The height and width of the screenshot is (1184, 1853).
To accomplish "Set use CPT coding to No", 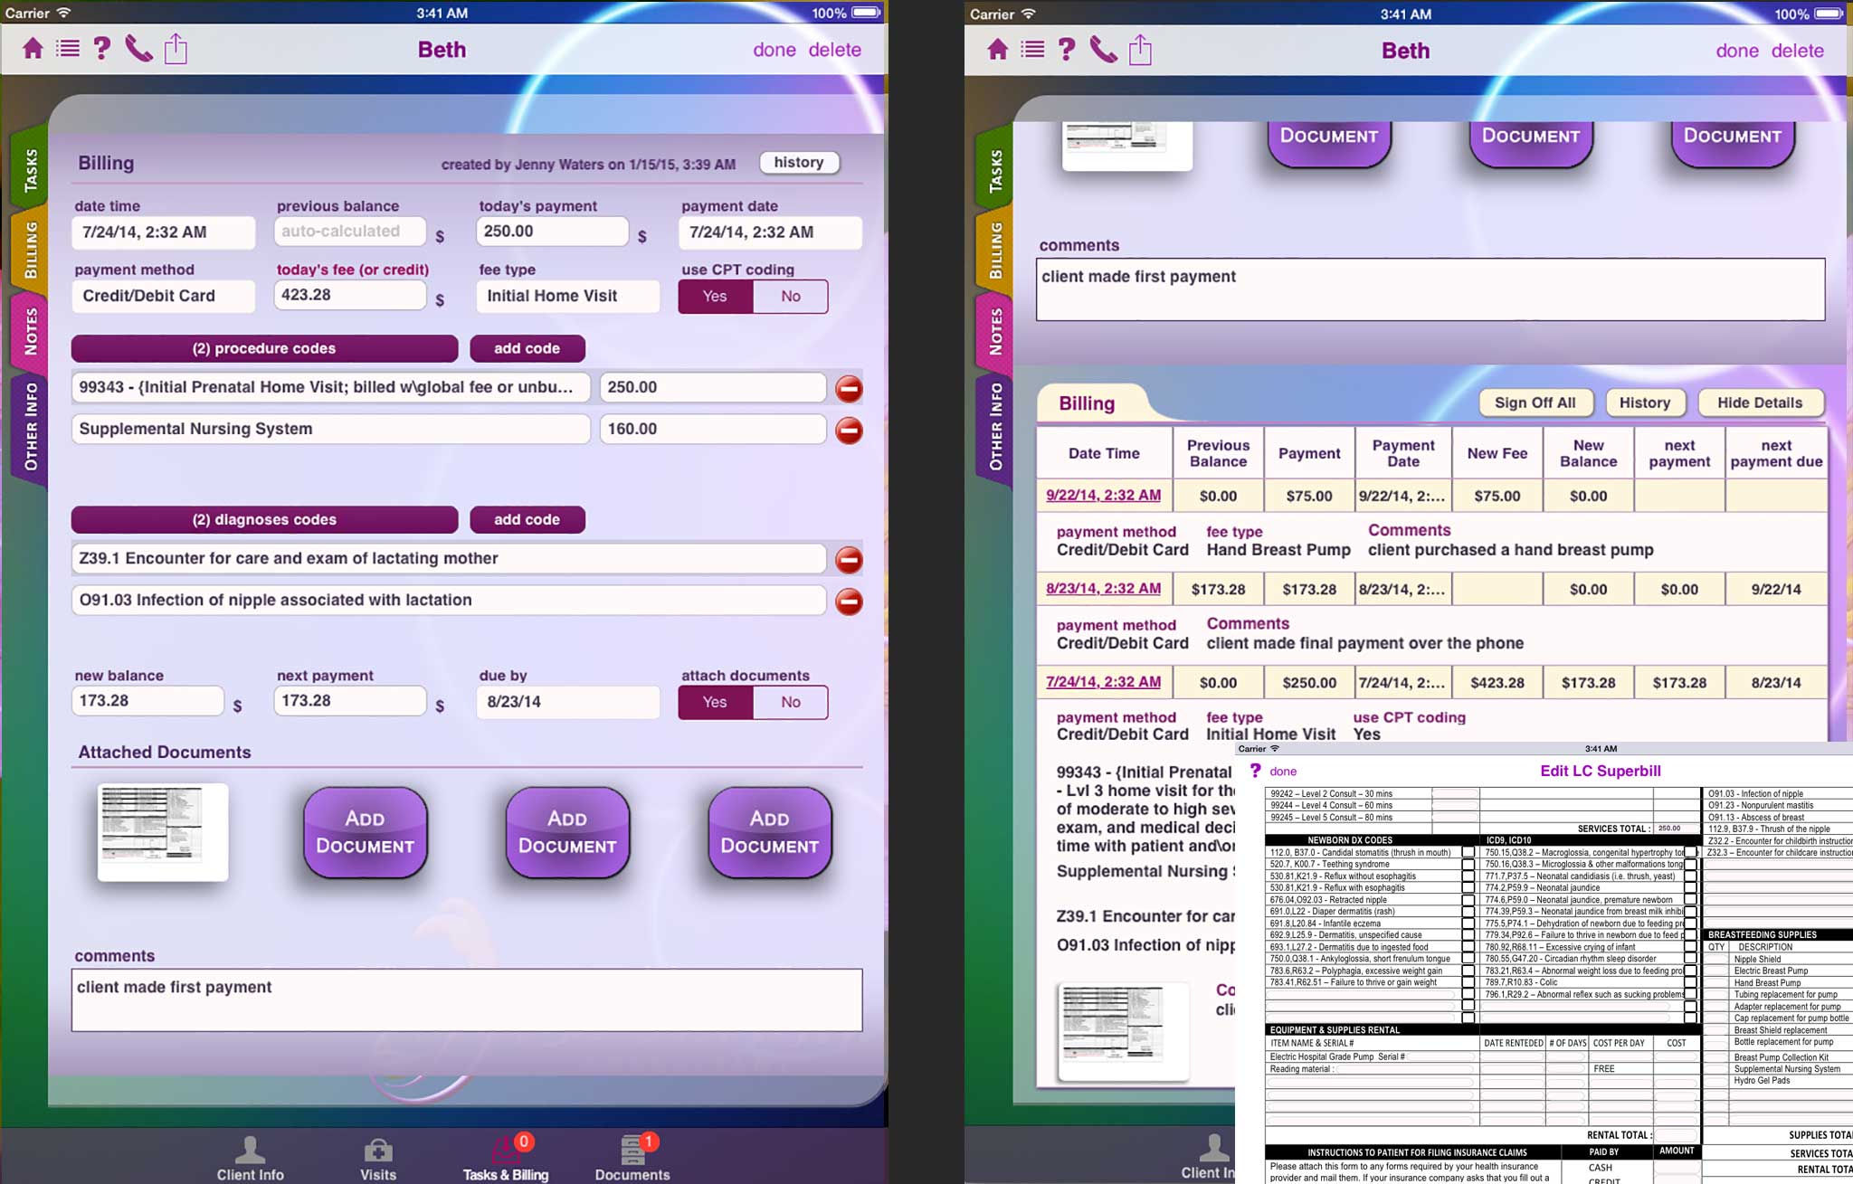I will [790, 297].
